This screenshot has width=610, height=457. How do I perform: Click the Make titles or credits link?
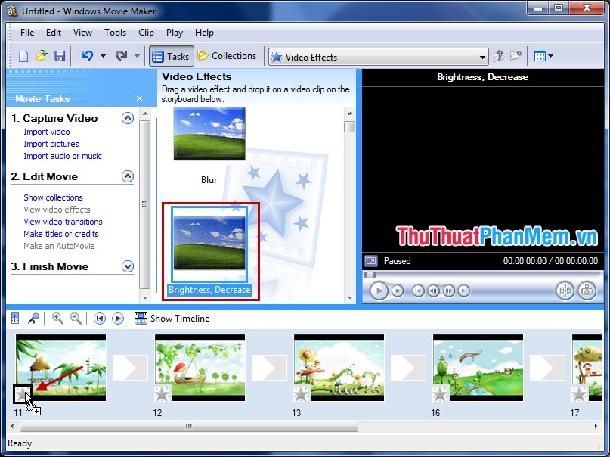60,234
